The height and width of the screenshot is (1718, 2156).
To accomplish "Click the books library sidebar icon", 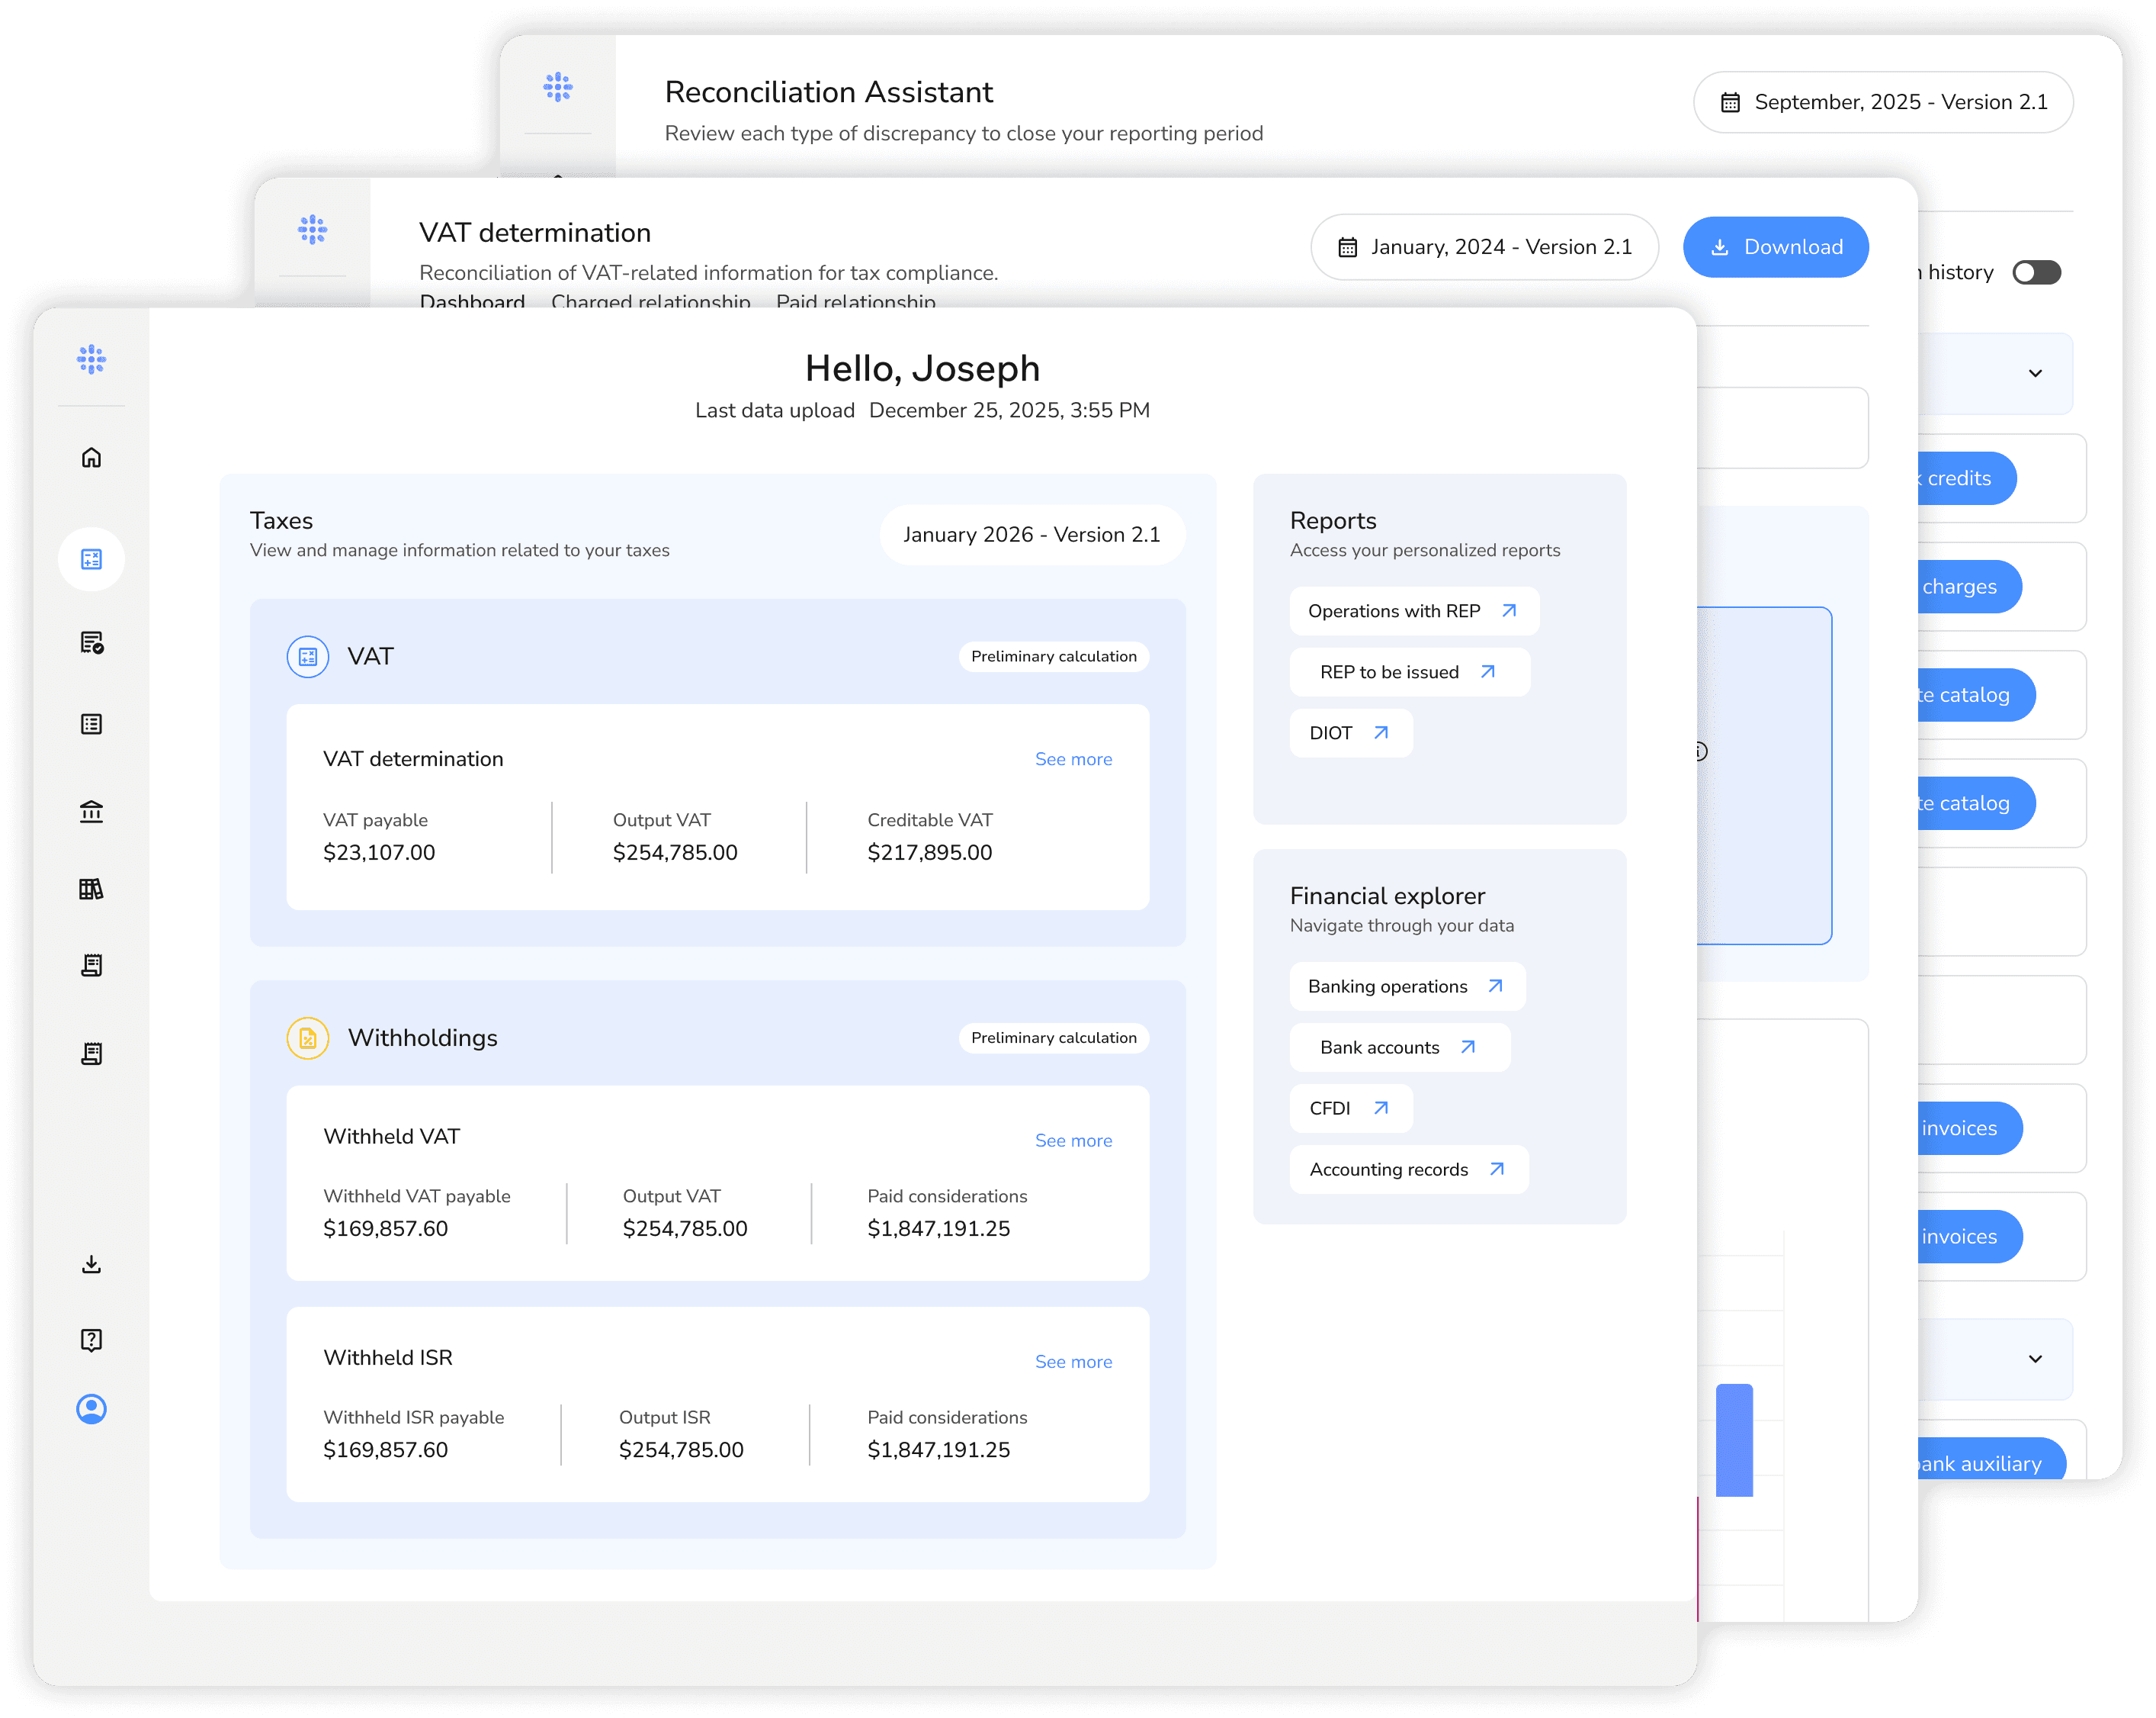I will tap(91, 889).
